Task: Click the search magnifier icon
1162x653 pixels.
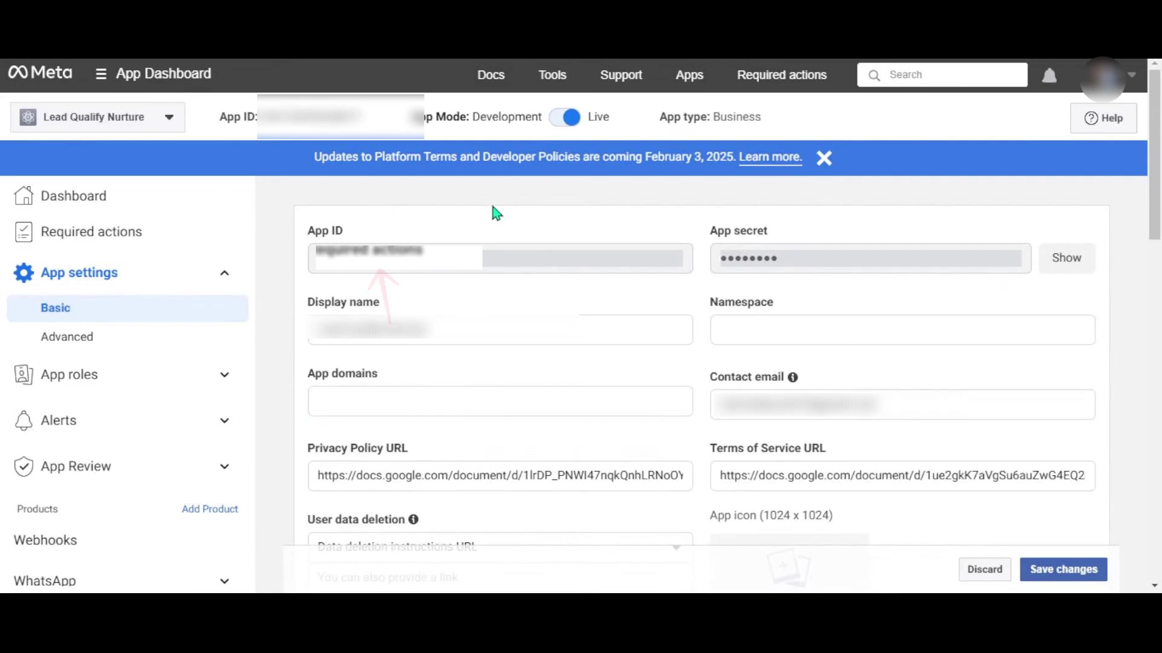Action: (874, 75)
